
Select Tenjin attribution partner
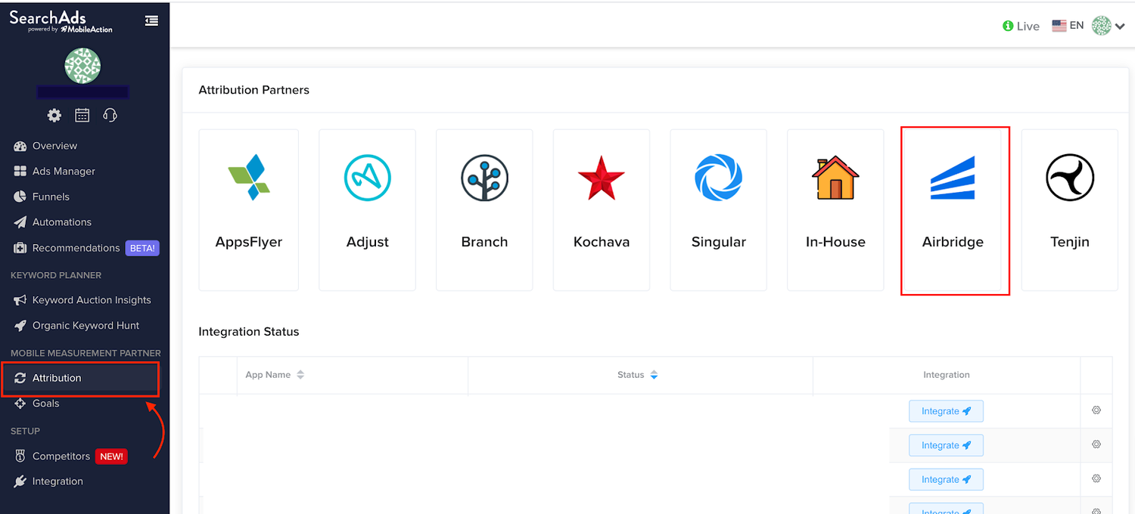pos(1069,210)
